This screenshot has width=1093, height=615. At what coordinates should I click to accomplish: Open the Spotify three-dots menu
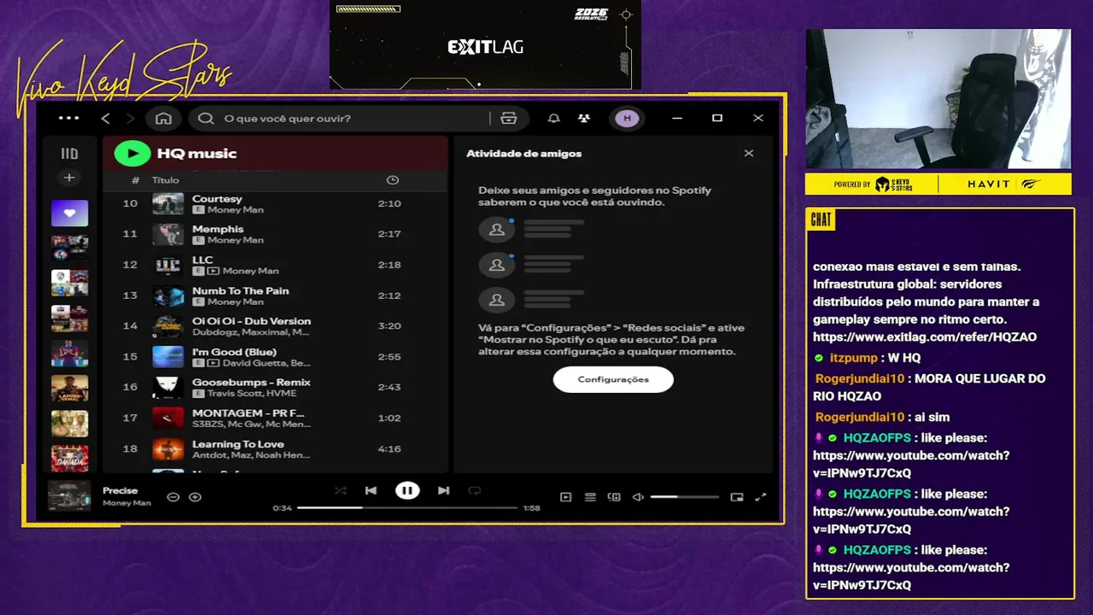69,118
